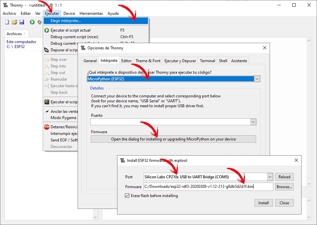Click the icon beside Depurar el script
Viewport: 317px width, 225px height.
click(47, 50)
